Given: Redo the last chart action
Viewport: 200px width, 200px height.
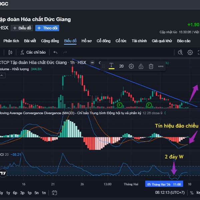Looking at the screenshot, I should pos(65,52).
